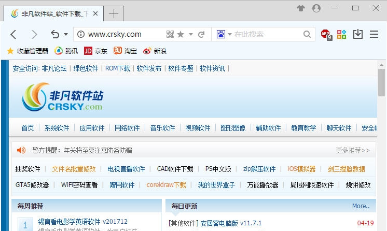Screen dimensions: 387x231
Task: Open the QR code icon in address bar
Action: pyautogui.click(x=170, y=34)
